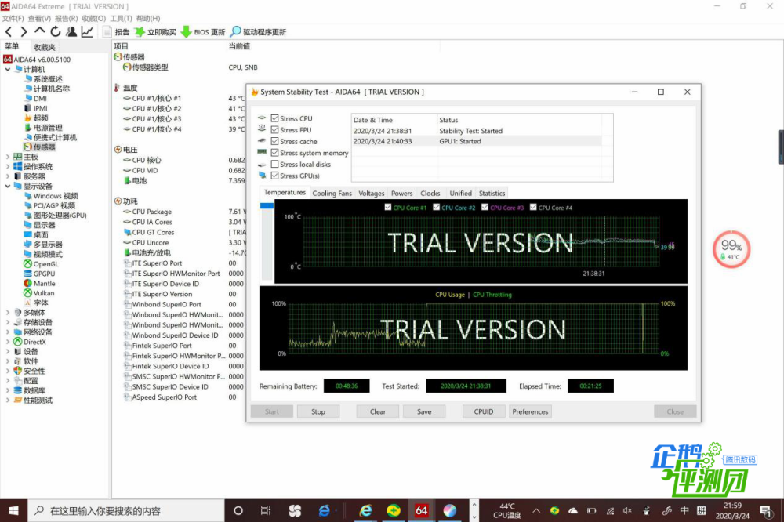Toggle Stress cache checkbox

click(x=274, y=142)
